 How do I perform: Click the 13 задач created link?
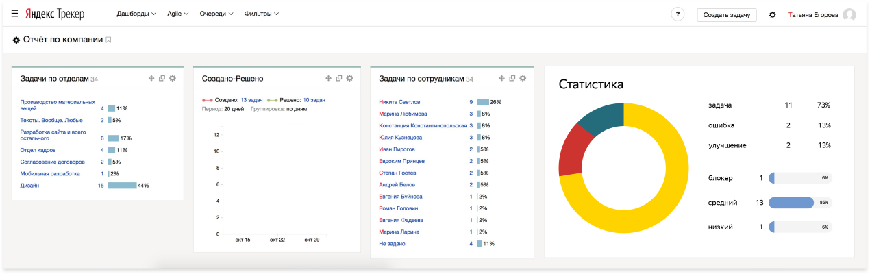coord(251,100)
